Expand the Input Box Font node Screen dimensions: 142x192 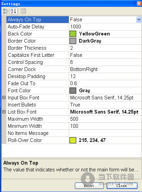[x=4, y=98]
